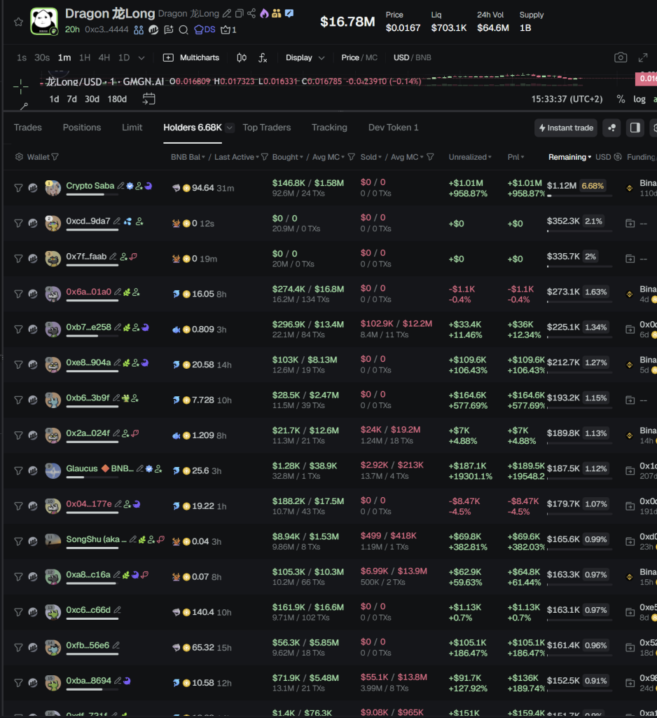Click the filter funnel on Crypto Saba row
This screenshot has width=657, height=718.
(18, 187)
